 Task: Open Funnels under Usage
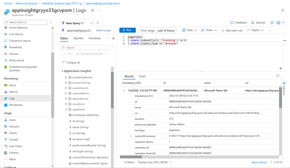[14, 140]
